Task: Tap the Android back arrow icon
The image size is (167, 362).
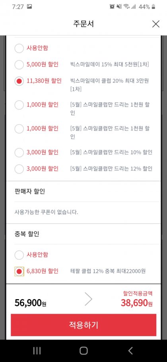Action: 130,351
